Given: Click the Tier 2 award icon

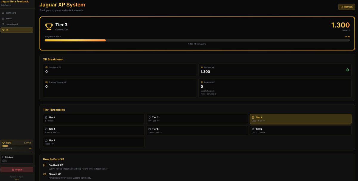Looking at the screenshot, I should click(x=149, y=117).
